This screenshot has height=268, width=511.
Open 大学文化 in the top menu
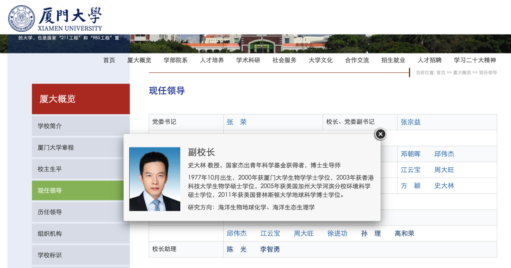pyautogui.click(x=321, y=60)
